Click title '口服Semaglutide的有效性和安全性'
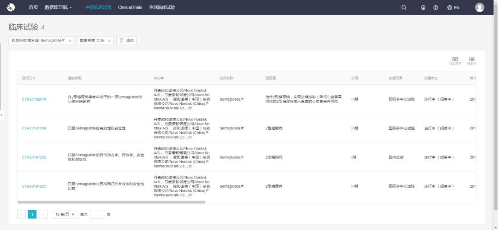The height and width of the screenshot is (230, 498). coord(97,128)
